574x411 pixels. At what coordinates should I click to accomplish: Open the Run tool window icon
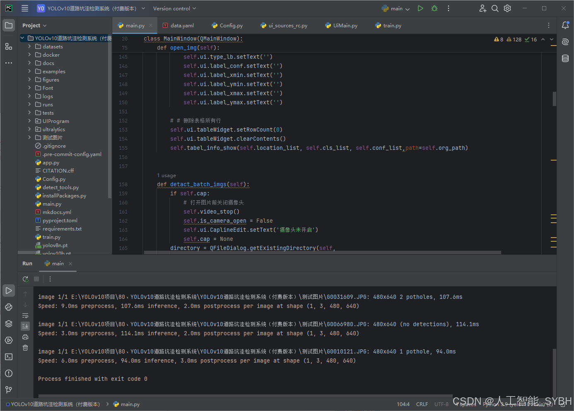(9, 291)
